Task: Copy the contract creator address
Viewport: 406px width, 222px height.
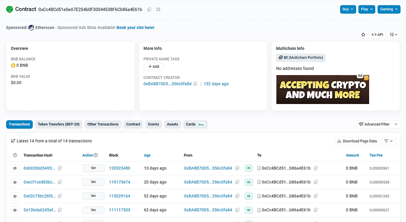Action: [x=196, y=84]
